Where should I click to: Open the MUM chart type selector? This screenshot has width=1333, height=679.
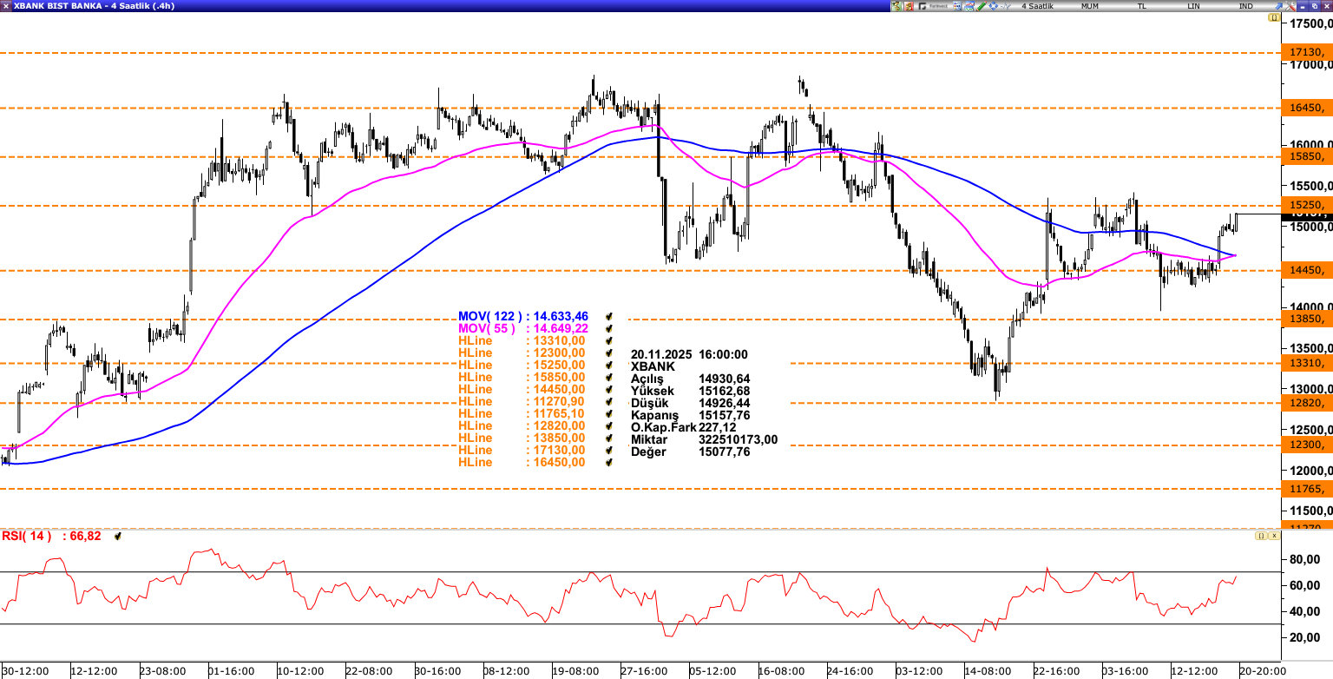pos(1091,4)
